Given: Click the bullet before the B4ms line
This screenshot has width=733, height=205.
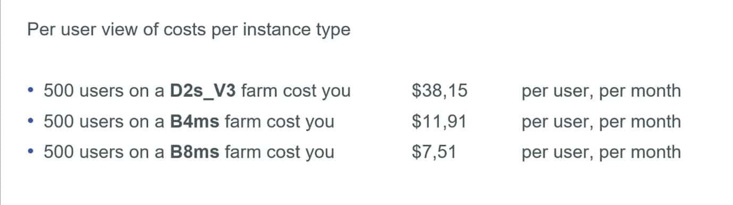Looking at the screenshot, I should tap(31, 122).
